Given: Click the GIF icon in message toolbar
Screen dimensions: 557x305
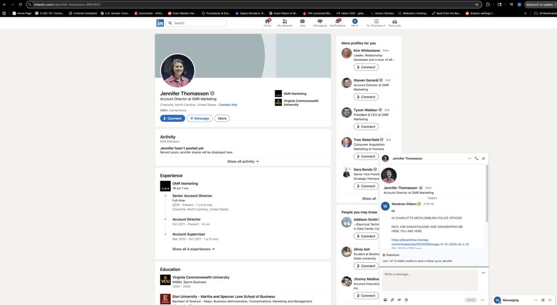Looking at the screenshot, I should [x=399, y=300].
